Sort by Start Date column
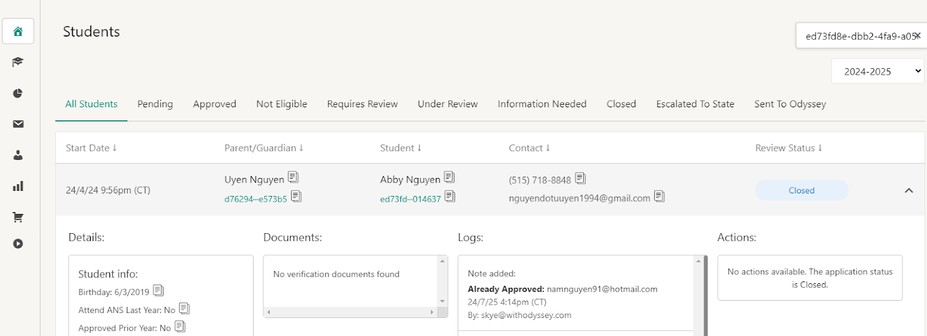 91,148
